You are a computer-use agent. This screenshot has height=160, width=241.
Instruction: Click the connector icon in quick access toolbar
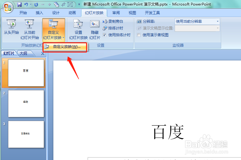(63, 5)
